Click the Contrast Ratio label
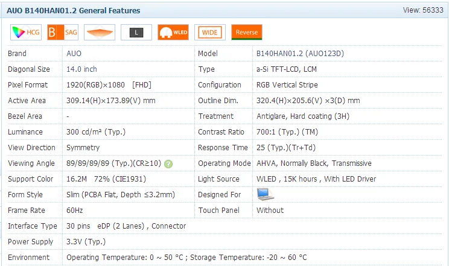449x266 pixels. pos(221,132)
